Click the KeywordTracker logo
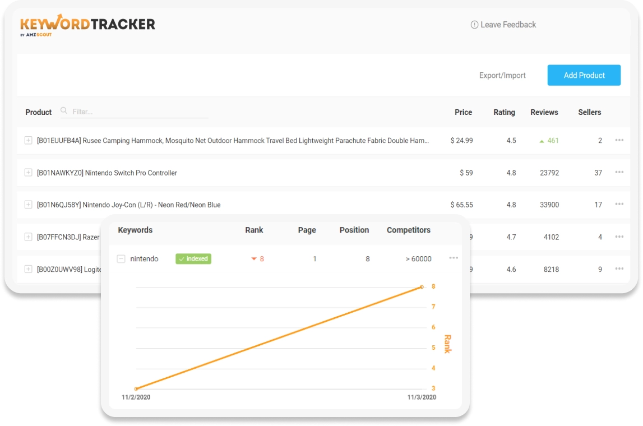 pos(88,25)
